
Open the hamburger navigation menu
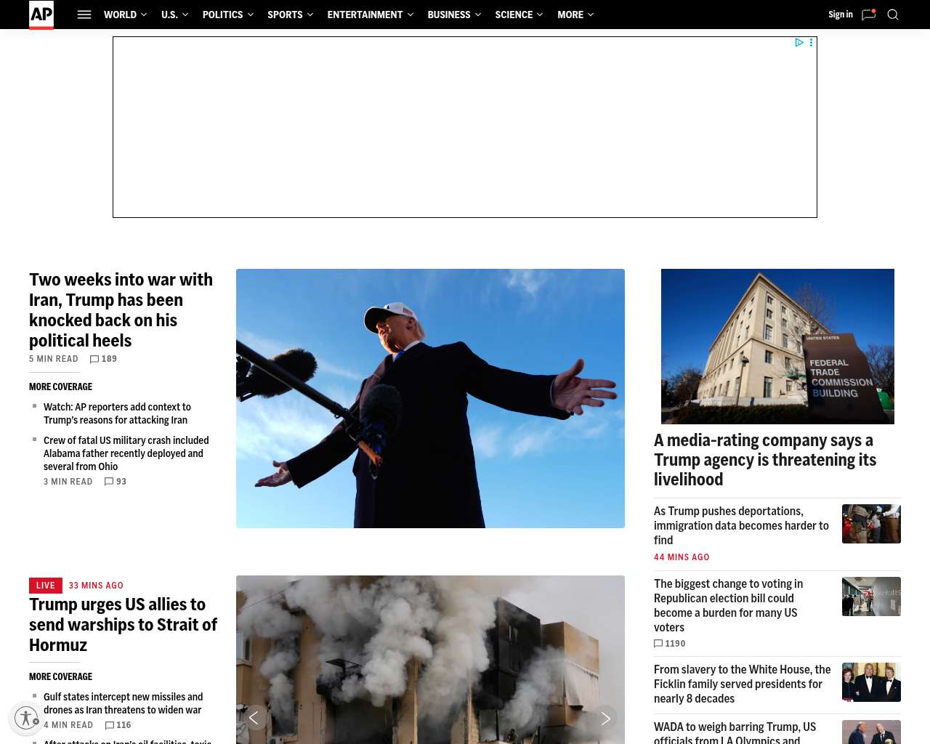click(84, 15)
